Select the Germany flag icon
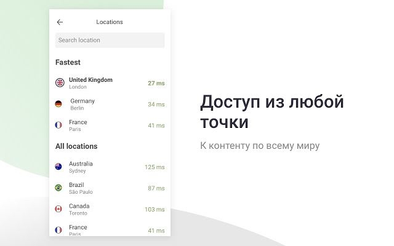 [58, 104]
